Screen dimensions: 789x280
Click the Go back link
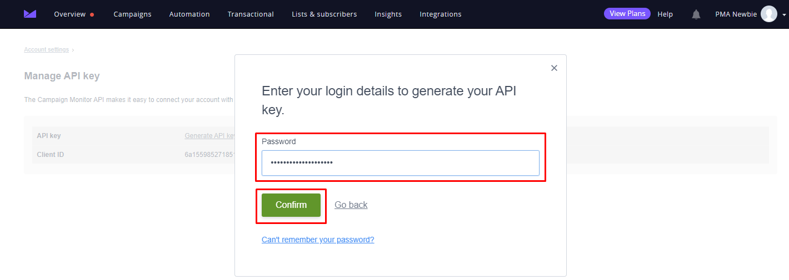click(351, 205)
